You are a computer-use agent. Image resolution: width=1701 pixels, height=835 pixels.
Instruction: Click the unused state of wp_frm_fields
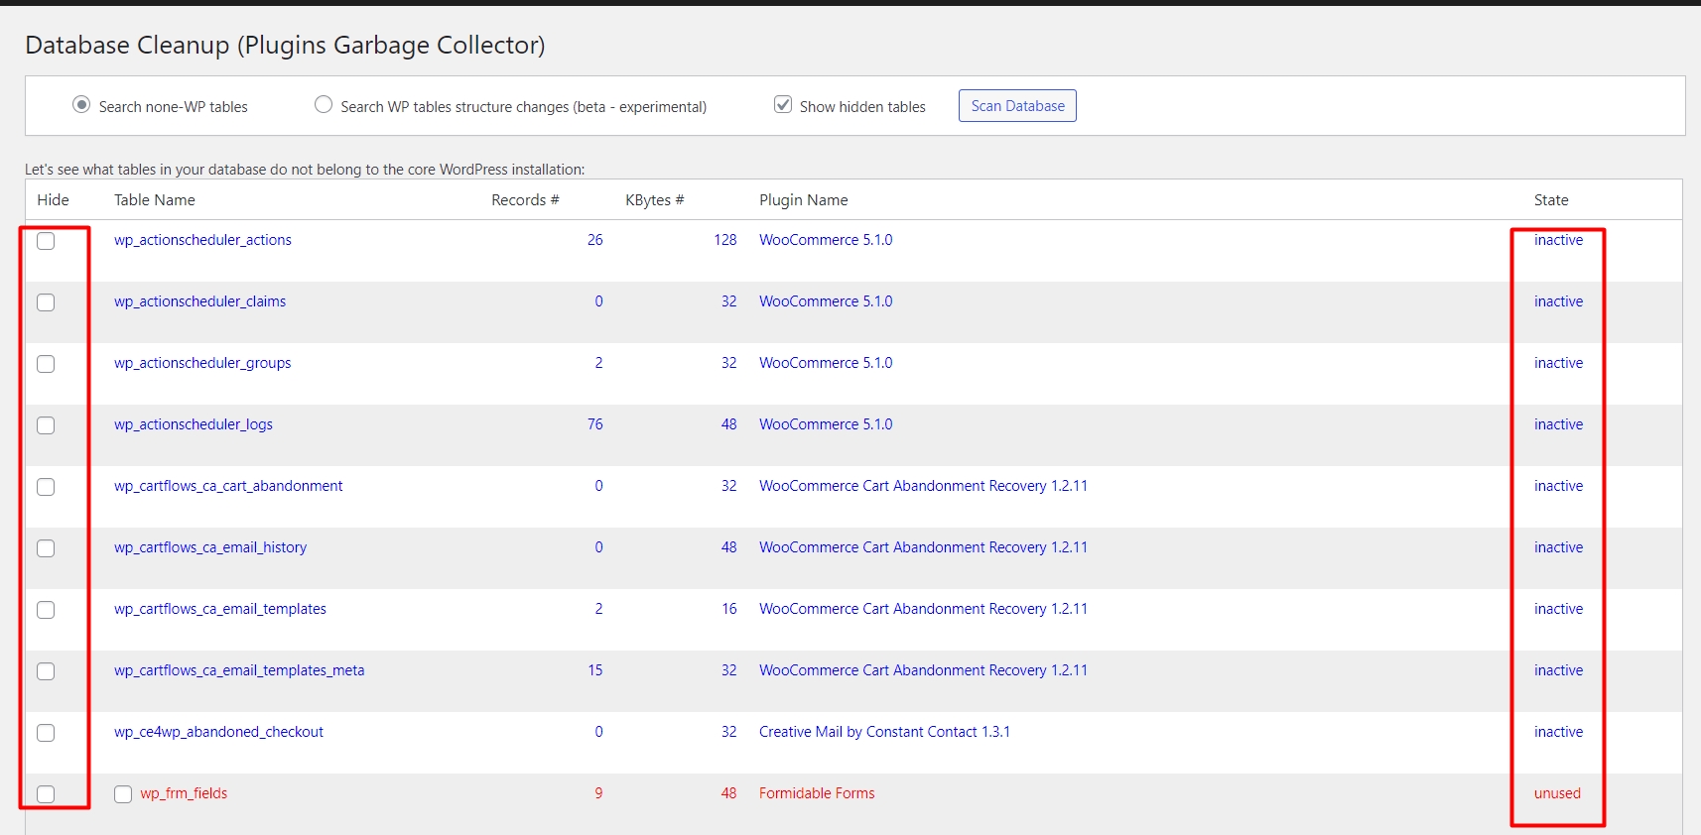click(1557, 793)
